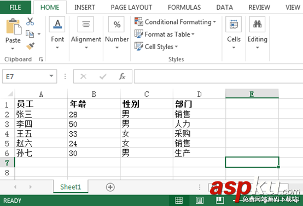This screenshot has height=206, width=303.
Task: Click the Cancel X formula button
Action: [83, 76]
